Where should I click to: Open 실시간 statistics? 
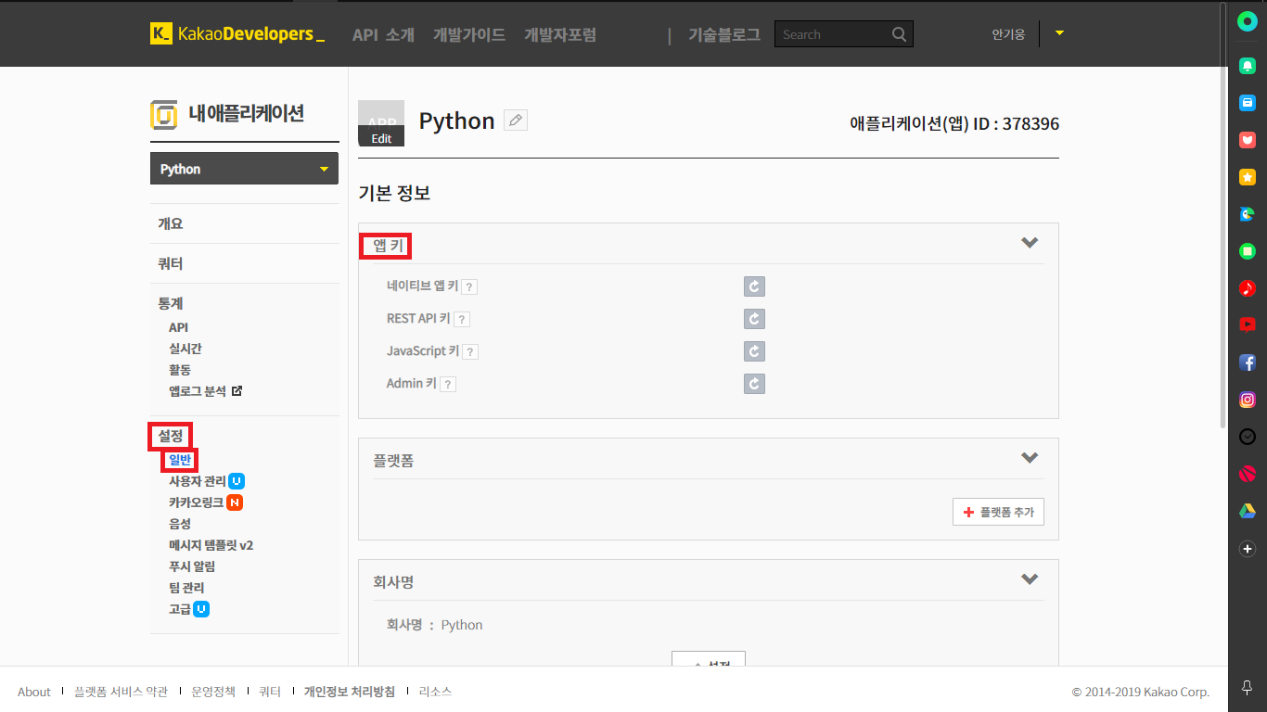(186, 349)
